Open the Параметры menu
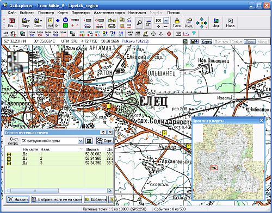Image resolution: width=272 pixels, height=213 pixels. 81,12
